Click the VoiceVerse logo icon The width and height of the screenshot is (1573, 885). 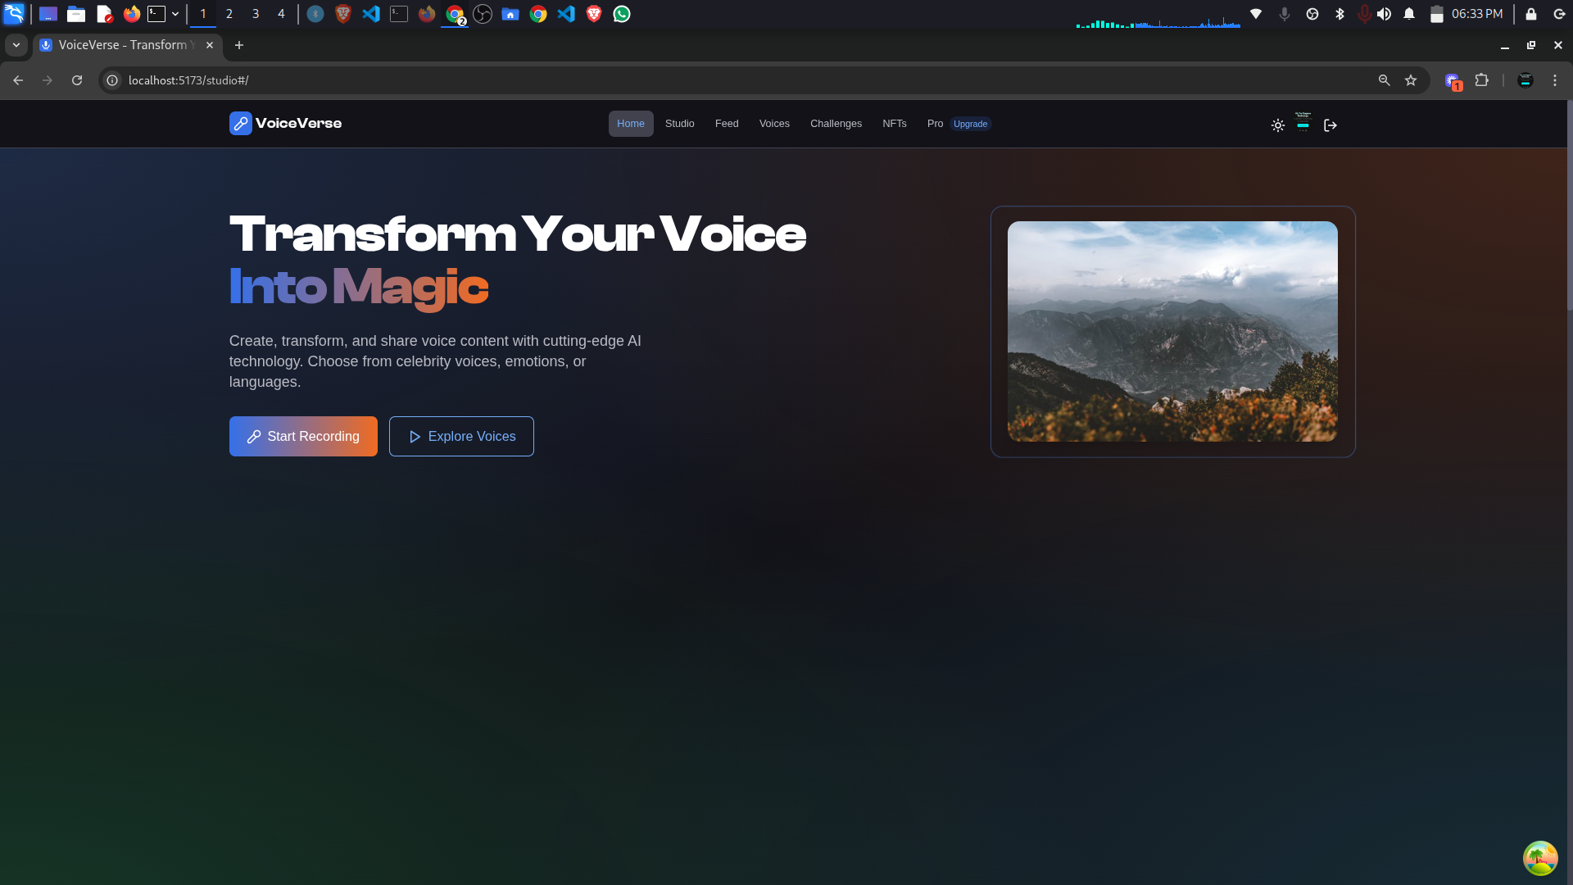coord(240,124)
